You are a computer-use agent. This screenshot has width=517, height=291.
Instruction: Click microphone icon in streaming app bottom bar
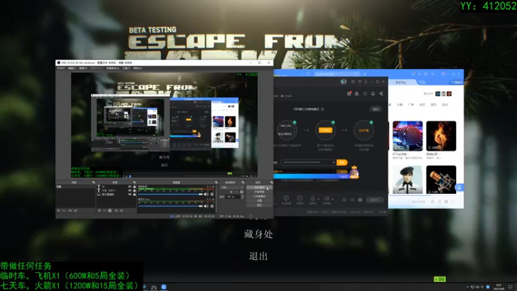tap(313, 199)
